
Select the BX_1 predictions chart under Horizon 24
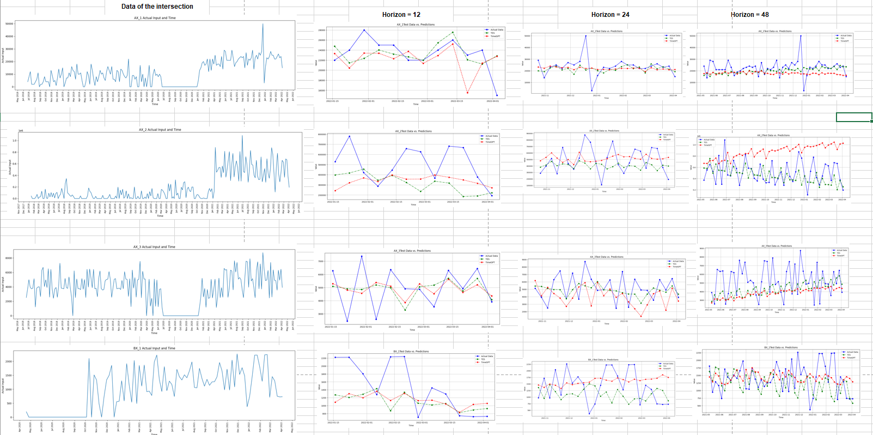tap(601, 390)
